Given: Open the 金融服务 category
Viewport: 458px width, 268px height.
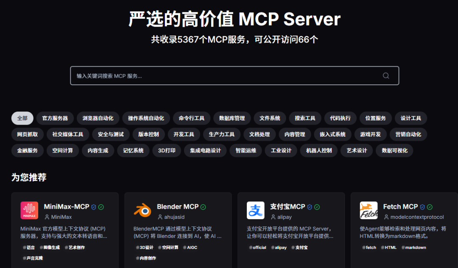Looking at the screenshot, I should tap(28, 151).
